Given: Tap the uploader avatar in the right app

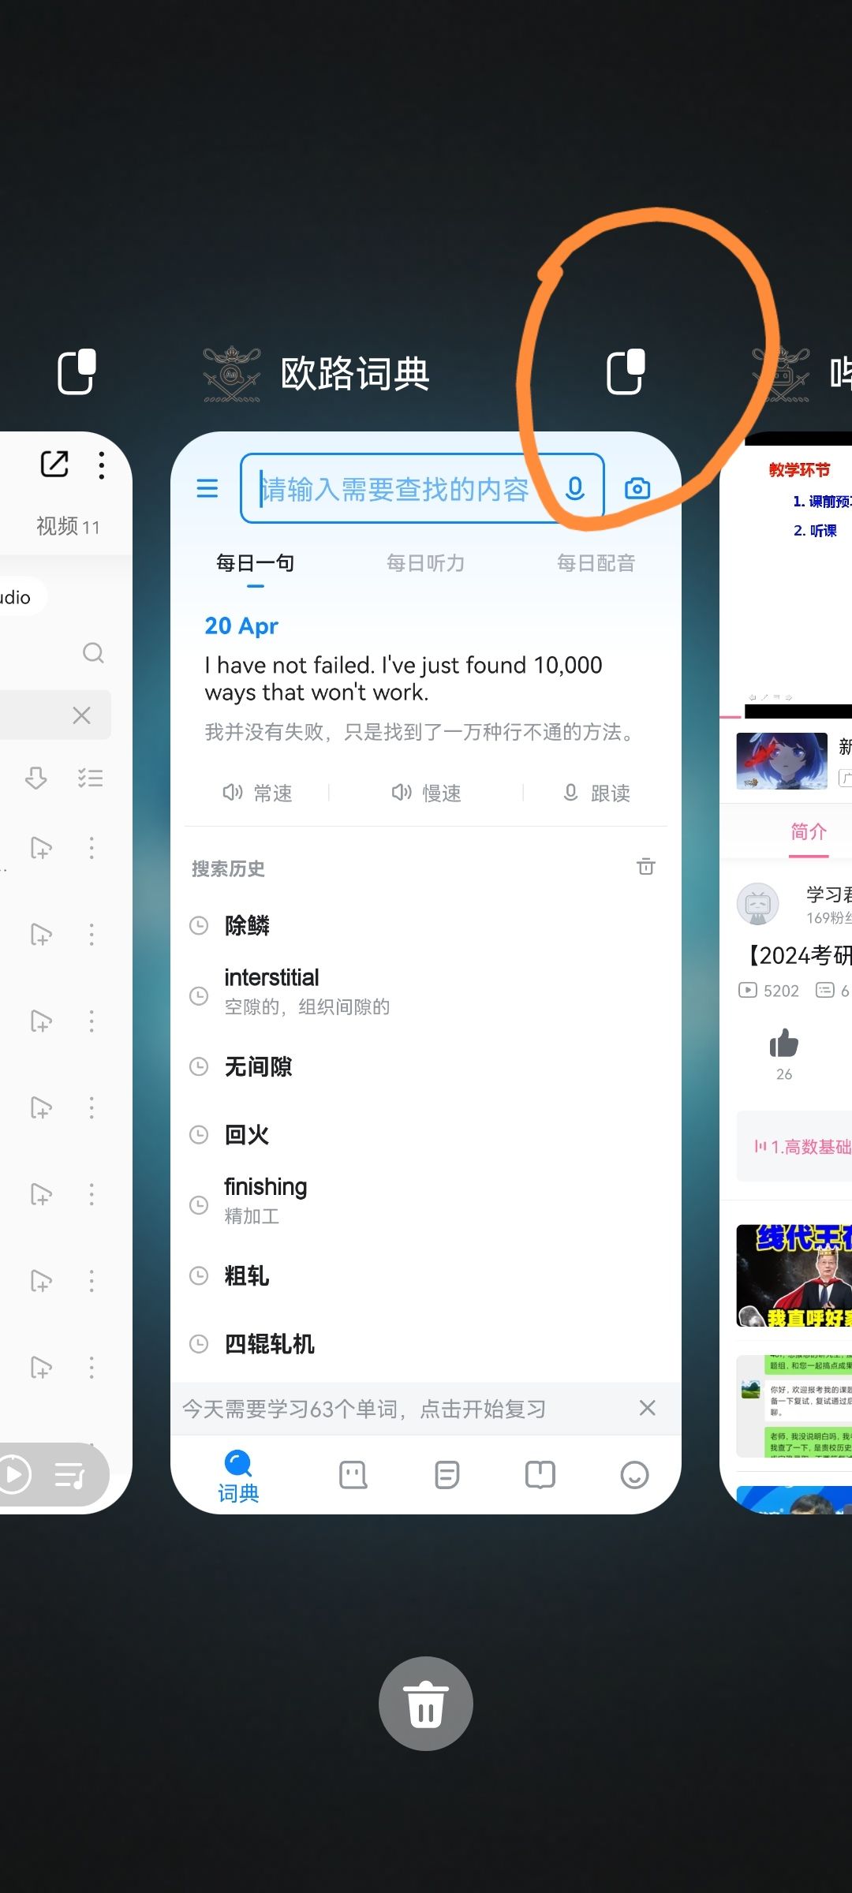Looking at the screenshot, I should click(x=757, y=904).
